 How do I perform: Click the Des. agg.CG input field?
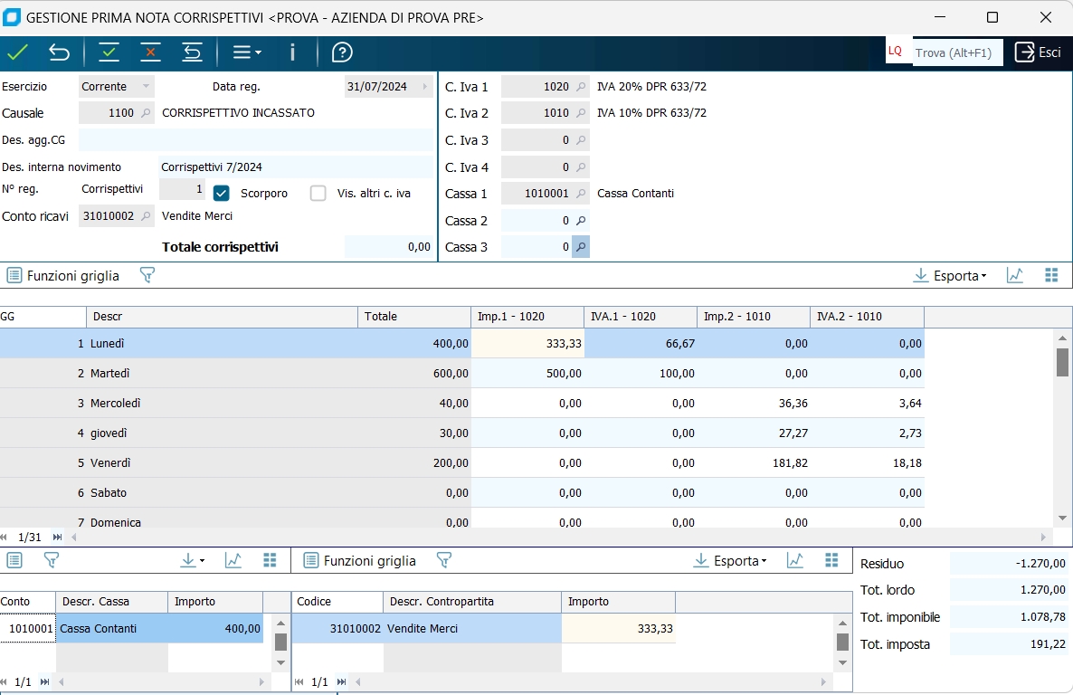pos(256,139)
